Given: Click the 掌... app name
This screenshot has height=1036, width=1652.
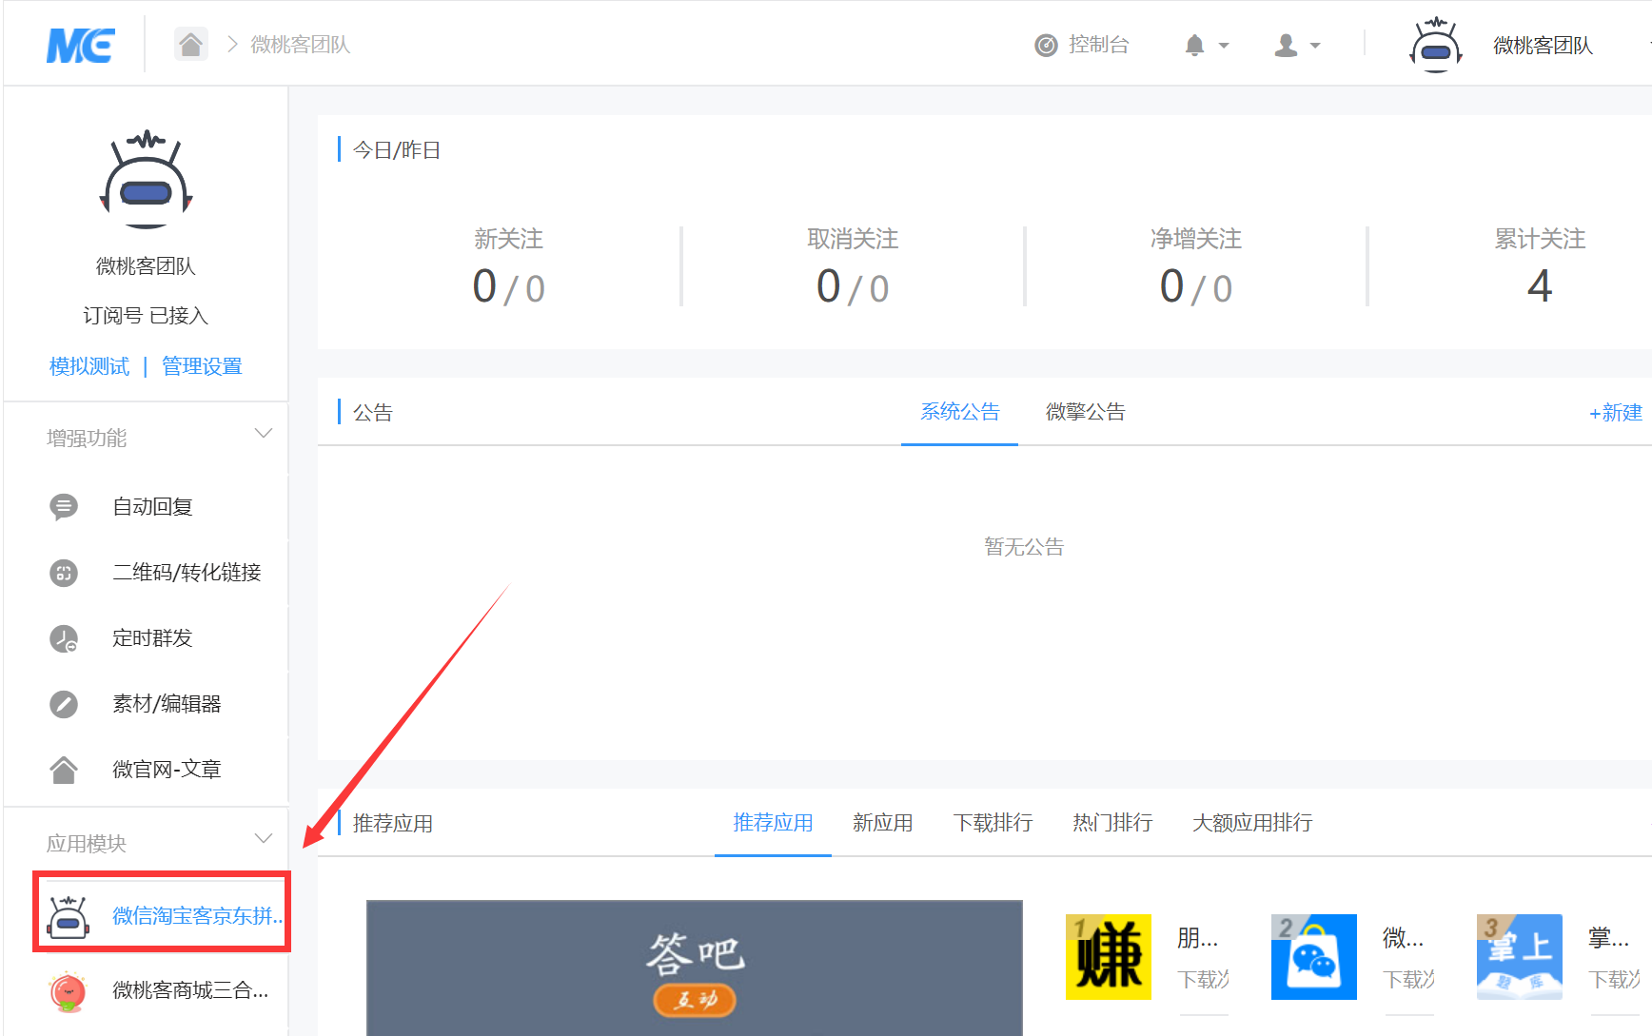Looking at the screenshot, I should [1609, 938].
